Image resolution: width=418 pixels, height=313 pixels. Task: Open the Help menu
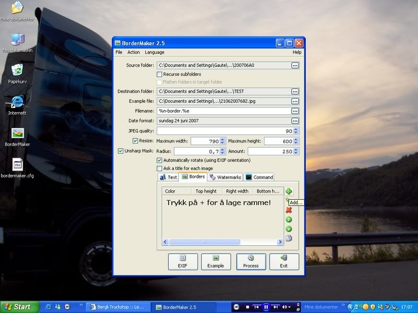[297, 52]
